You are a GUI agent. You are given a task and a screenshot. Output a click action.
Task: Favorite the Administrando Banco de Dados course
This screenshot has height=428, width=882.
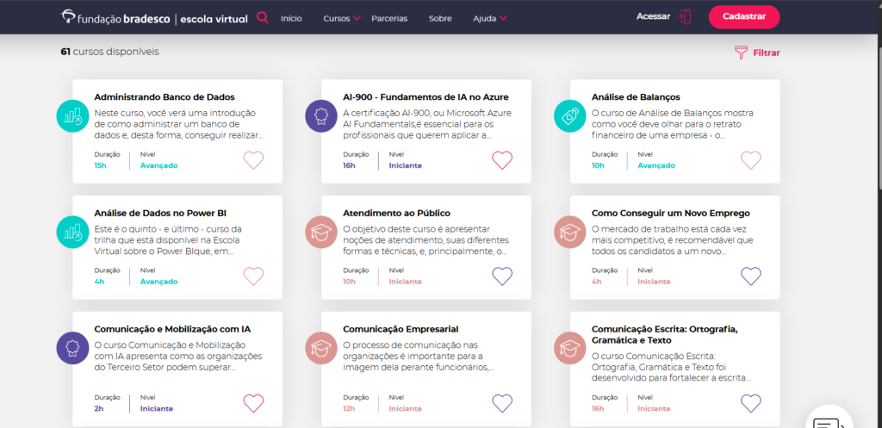254,160
